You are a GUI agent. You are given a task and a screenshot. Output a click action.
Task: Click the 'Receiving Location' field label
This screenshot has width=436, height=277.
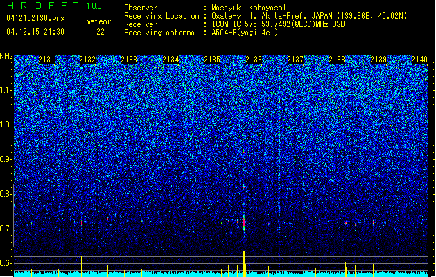(x=162, y=16)
